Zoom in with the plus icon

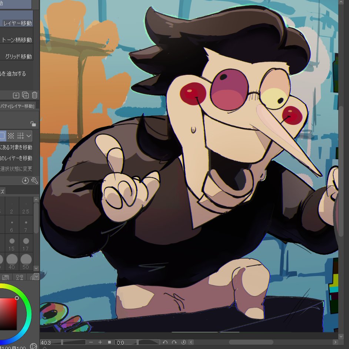(x=100, y=342)
